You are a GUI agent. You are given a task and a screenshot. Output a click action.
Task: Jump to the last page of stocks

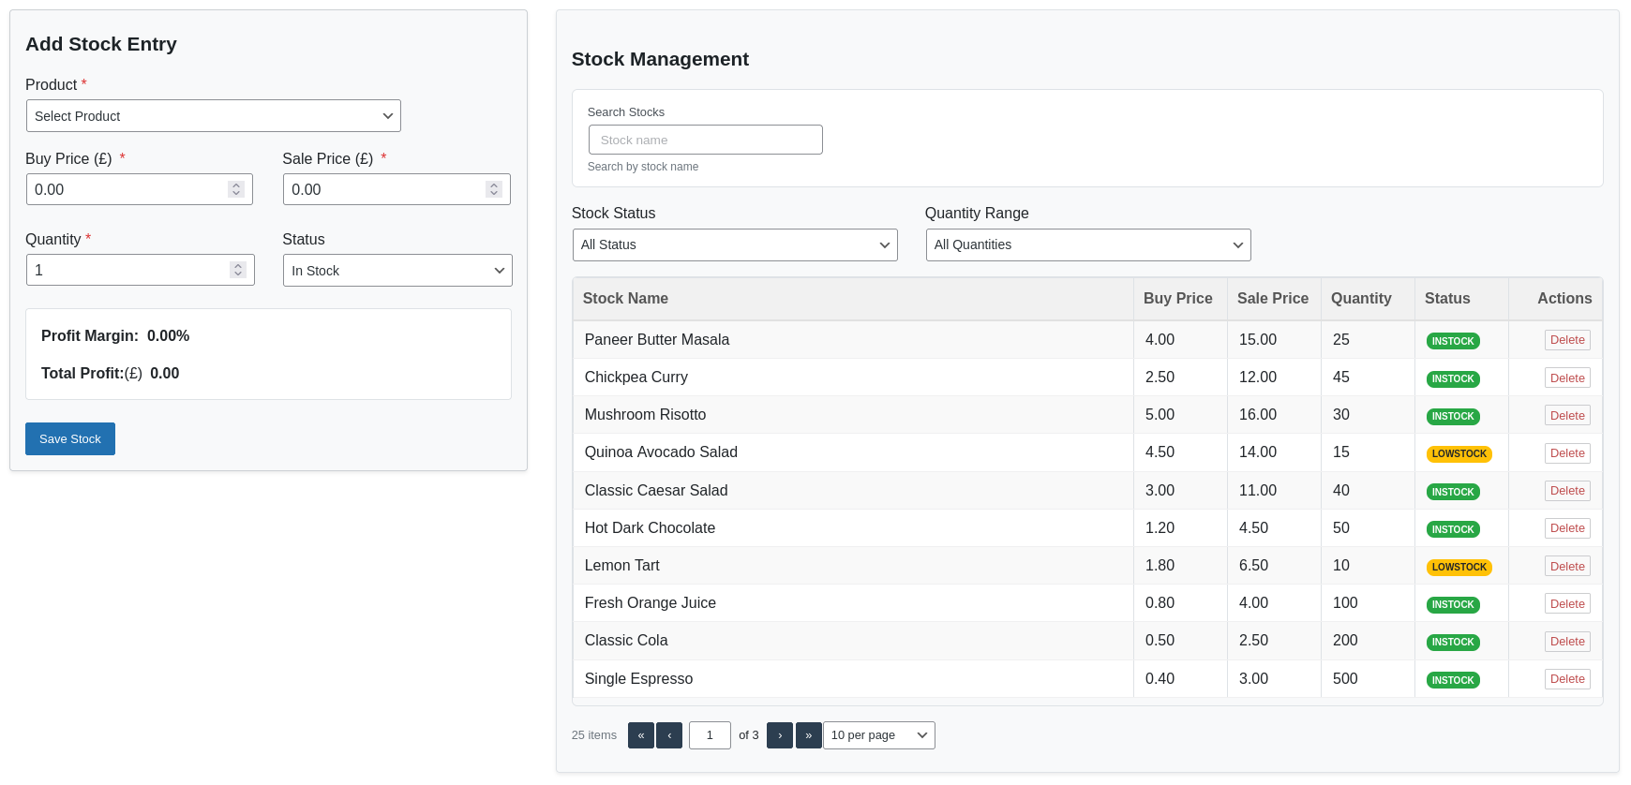click(808, 735)
